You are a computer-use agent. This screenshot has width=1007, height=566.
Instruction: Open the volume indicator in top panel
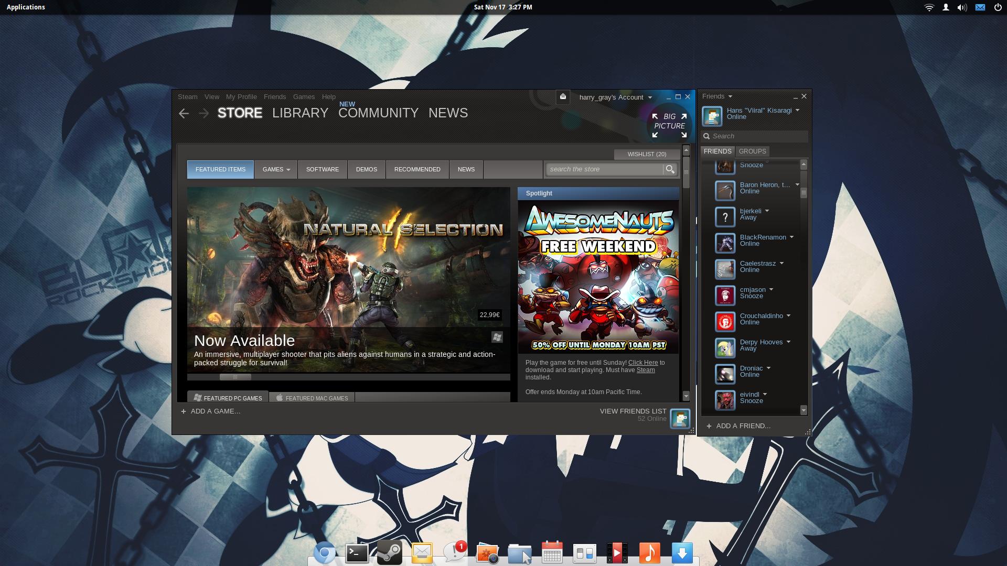[x=962, y=7]
